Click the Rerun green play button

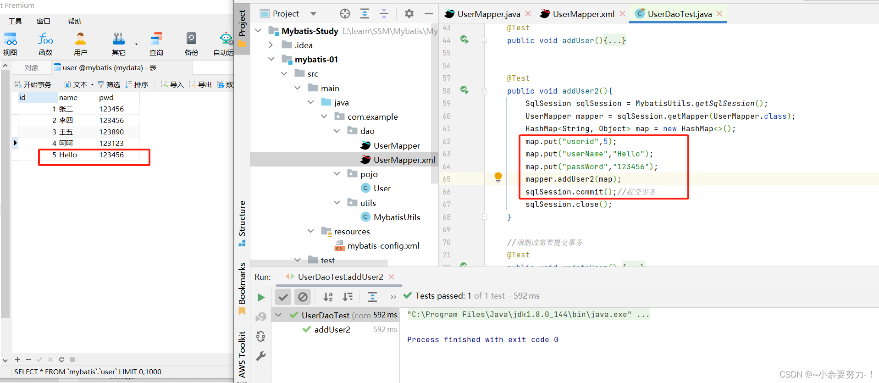point(261,297)
